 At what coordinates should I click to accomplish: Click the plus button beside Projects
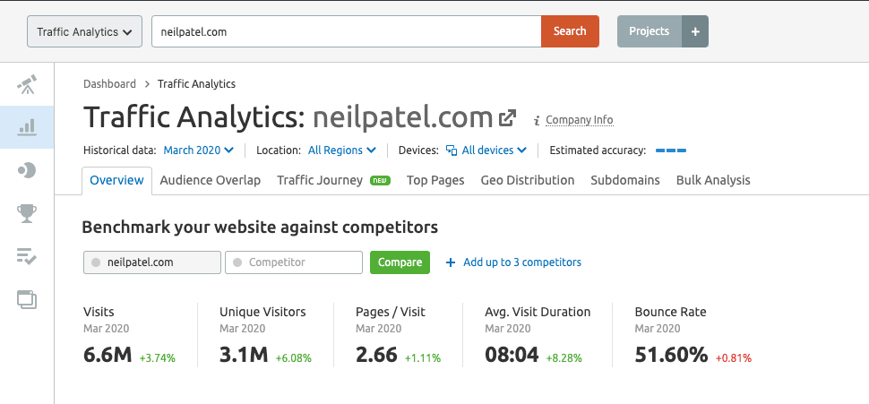695,31
